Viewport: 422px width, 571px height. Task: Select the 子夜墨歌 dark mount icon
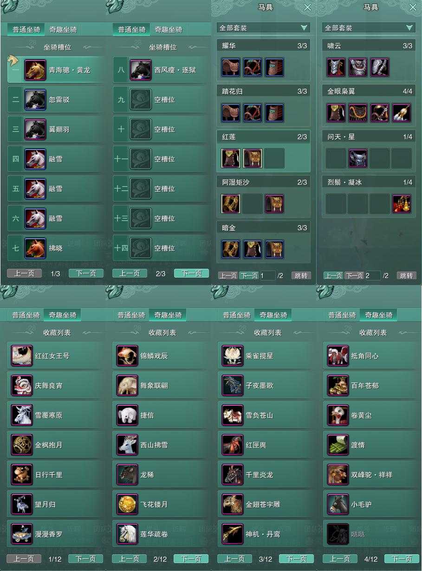pyautogui.click(x=233, y=386)
